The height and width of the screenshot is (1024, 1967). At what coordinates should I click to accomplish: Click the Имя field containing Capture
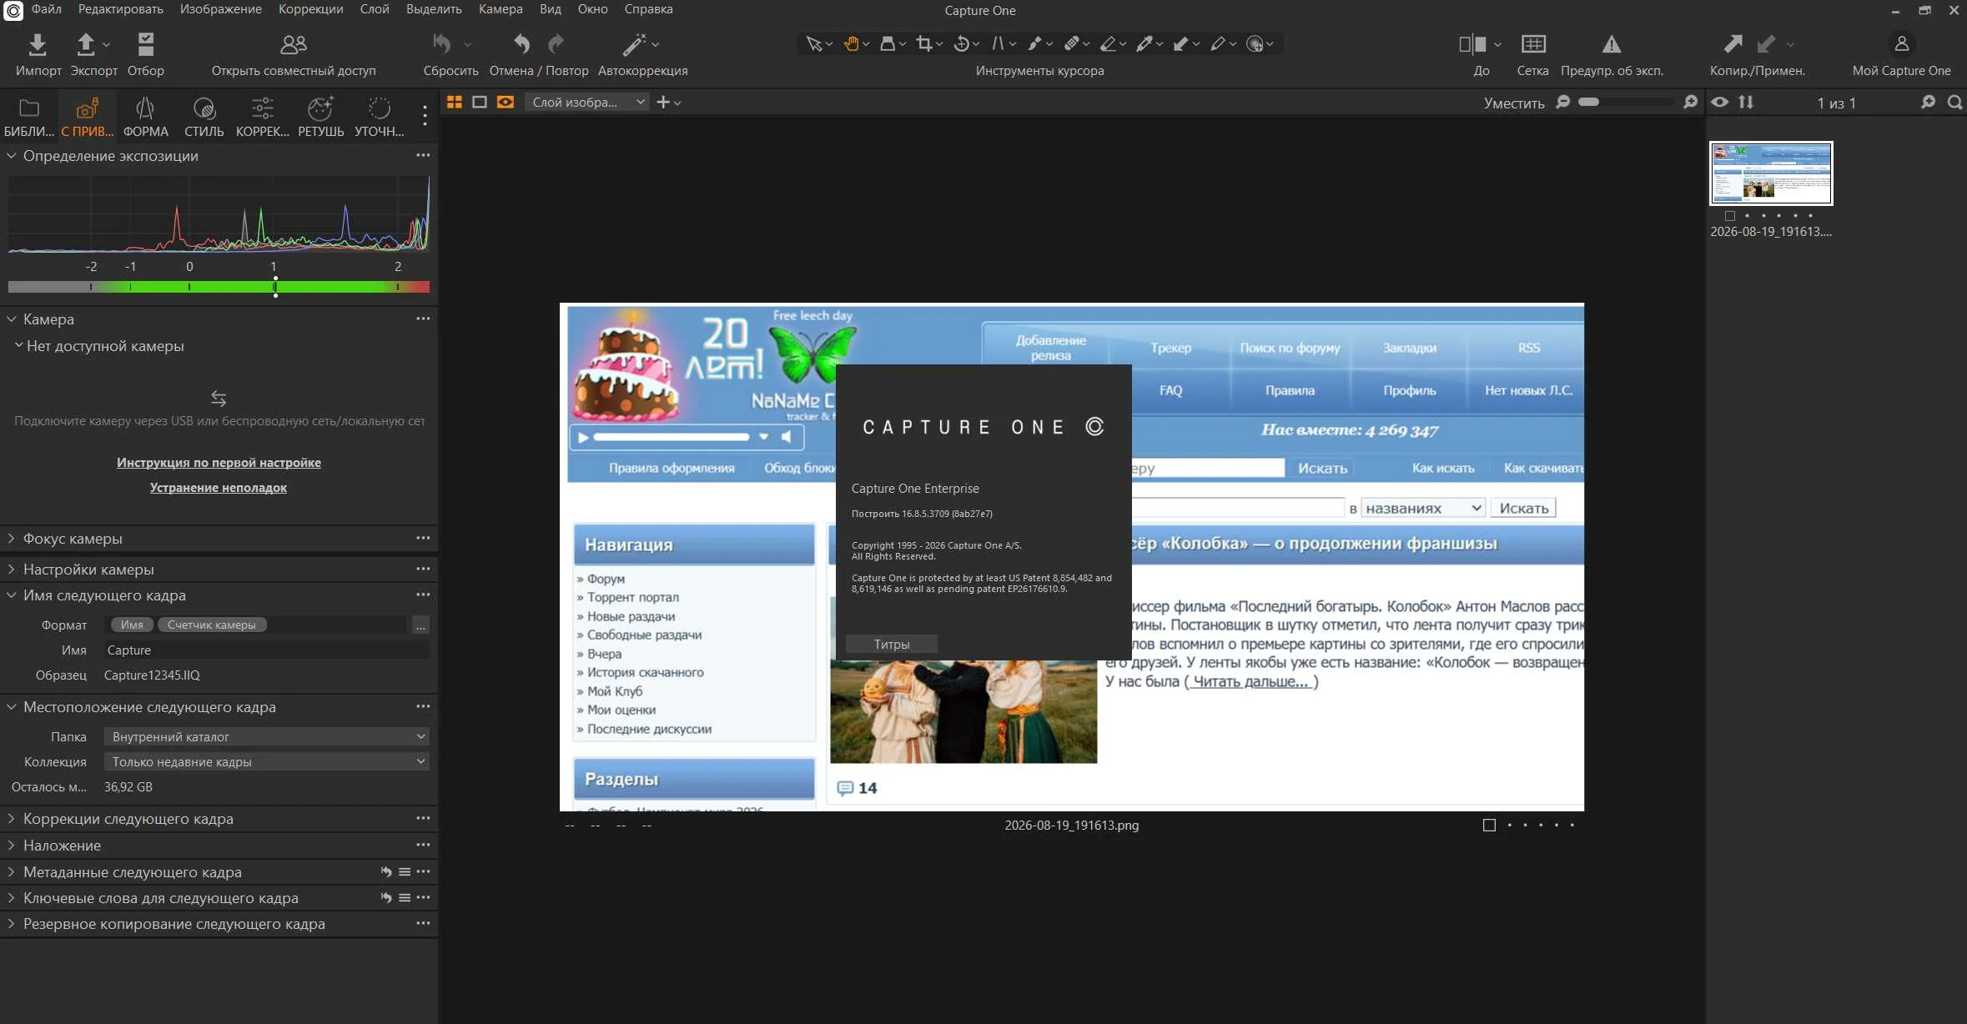pos(266,650)
